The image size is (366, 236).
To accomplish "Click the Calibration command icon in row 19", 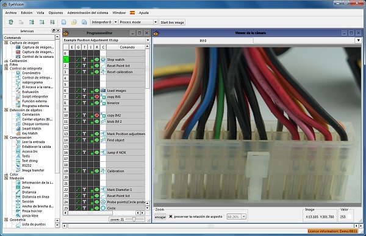I will point(103,171).
